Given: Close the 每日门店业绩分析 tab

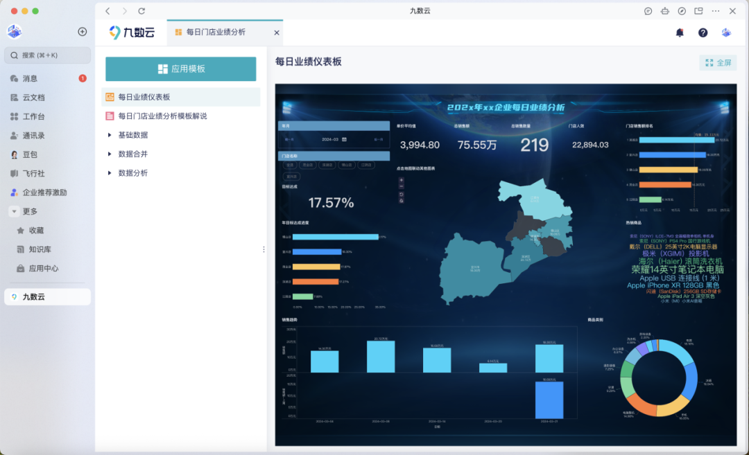Looking at the screenshot, I should [277, 33].
